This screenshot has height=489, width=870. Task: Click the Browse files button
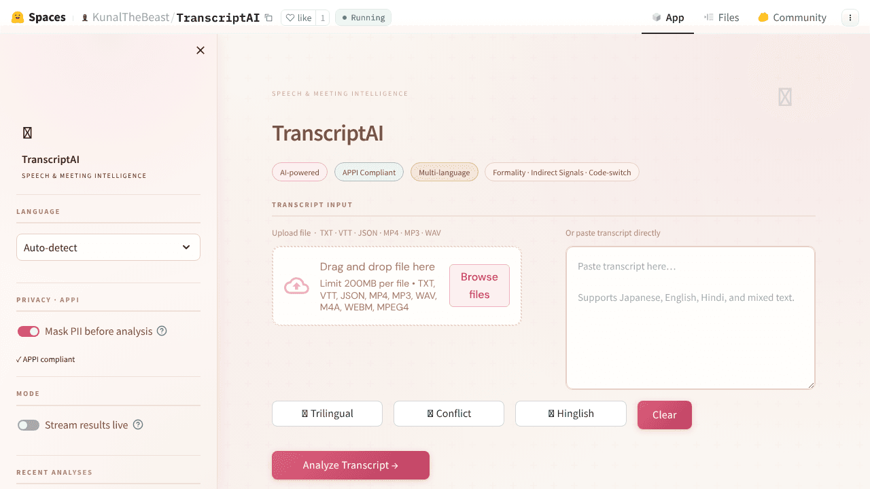479,286
